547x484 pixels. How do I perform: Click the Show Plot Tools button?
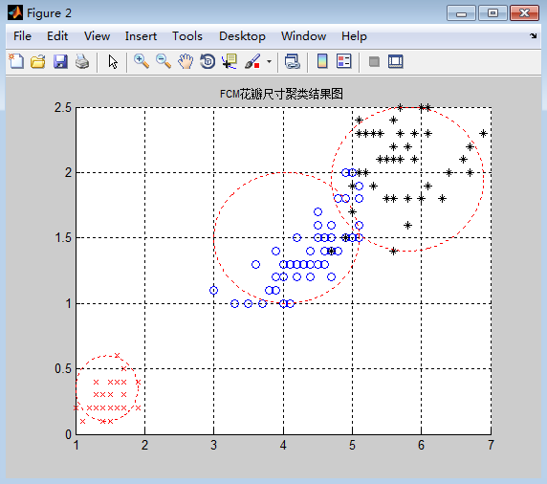[x=396, y=62]
